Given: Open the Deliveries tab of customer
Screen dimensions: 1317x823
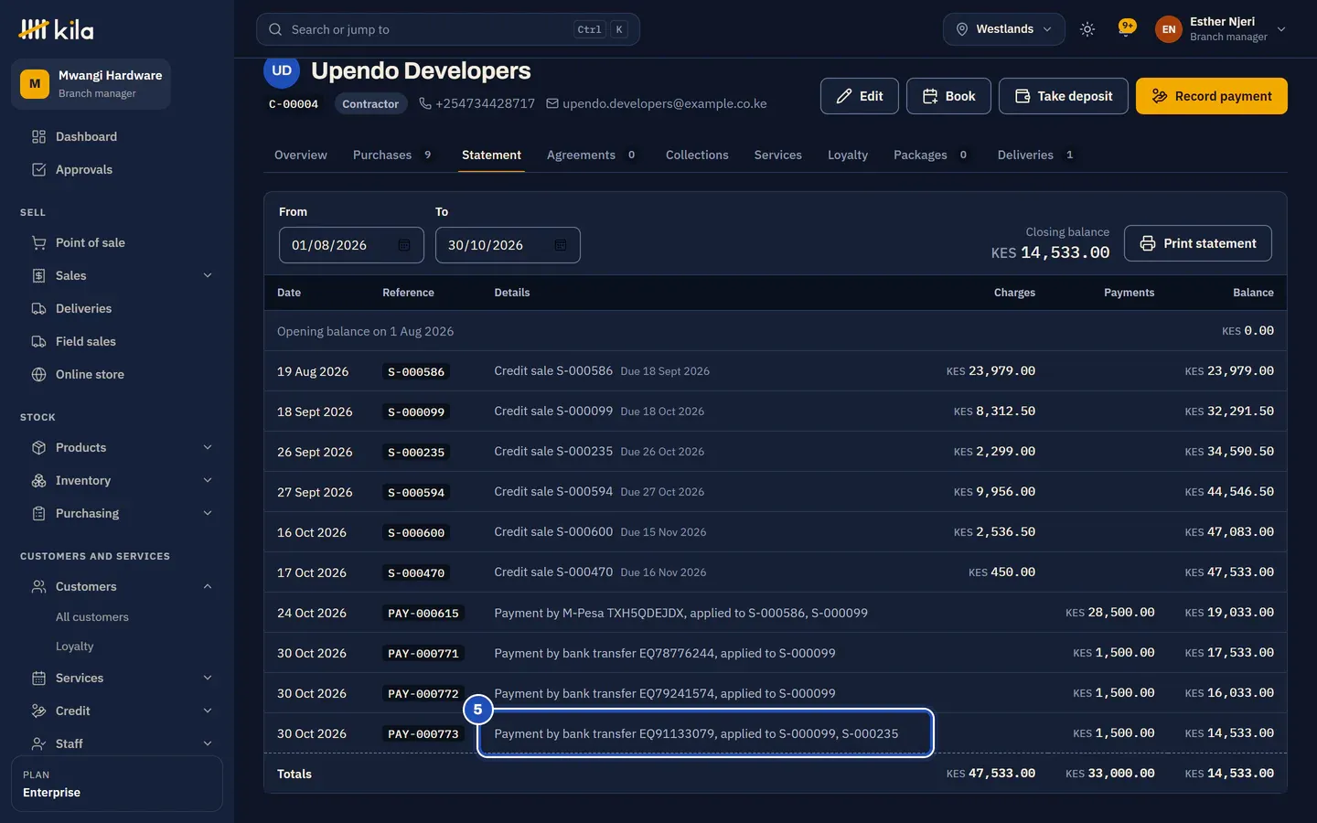Looking at the screenshot, I should click(x=1035, y=155).
